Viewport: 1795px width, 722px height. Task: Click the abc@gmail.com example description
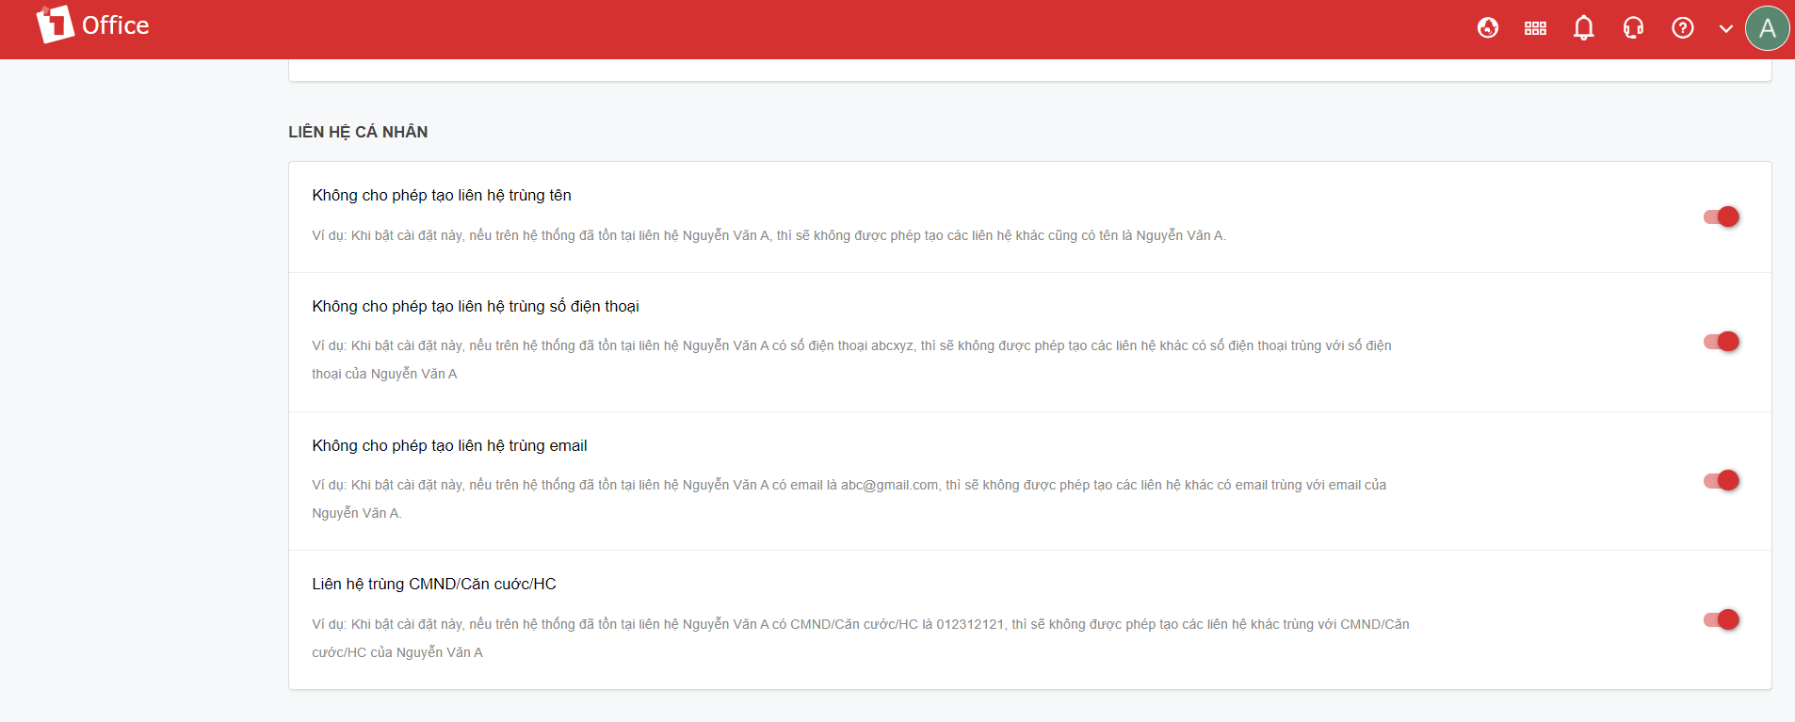849,486
